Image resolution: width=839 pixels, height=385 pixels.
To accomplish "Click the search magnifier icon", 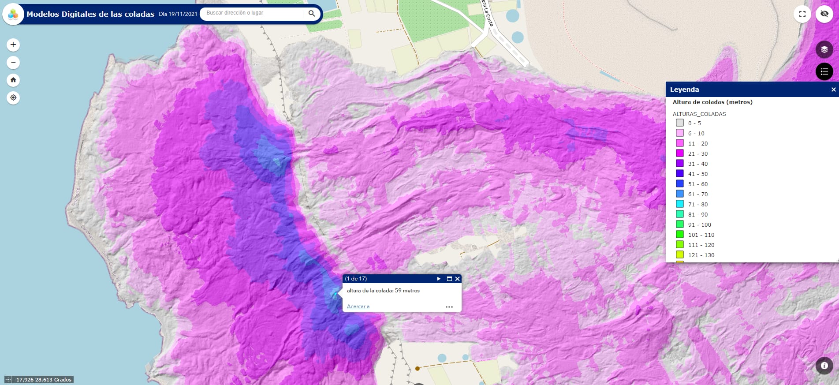I will click(312, 13).
